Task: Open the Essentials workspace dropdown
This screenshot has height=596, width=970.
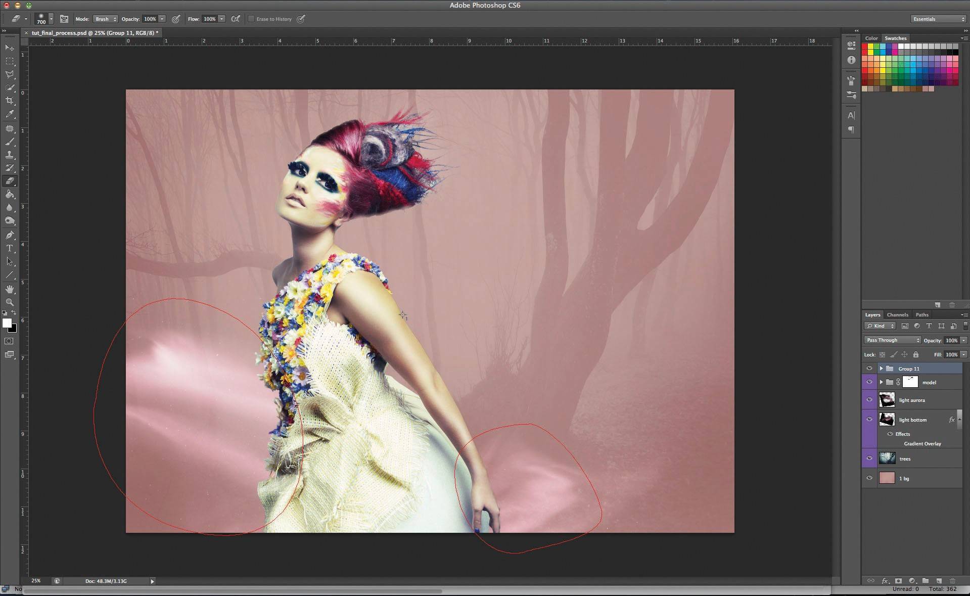Action: coord(938,19)
